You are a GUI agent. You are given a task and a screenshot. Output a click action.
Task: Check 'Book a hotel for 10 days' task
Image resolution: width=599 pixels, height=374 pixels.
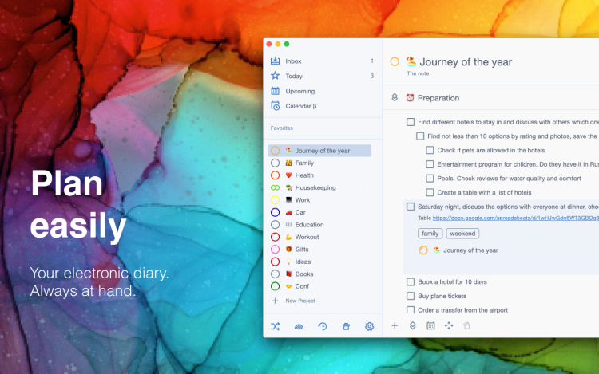[411, 281]
